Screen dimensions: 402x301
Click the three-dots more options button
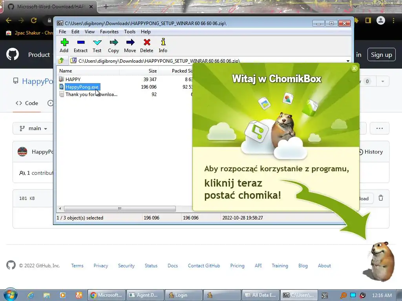380,128
